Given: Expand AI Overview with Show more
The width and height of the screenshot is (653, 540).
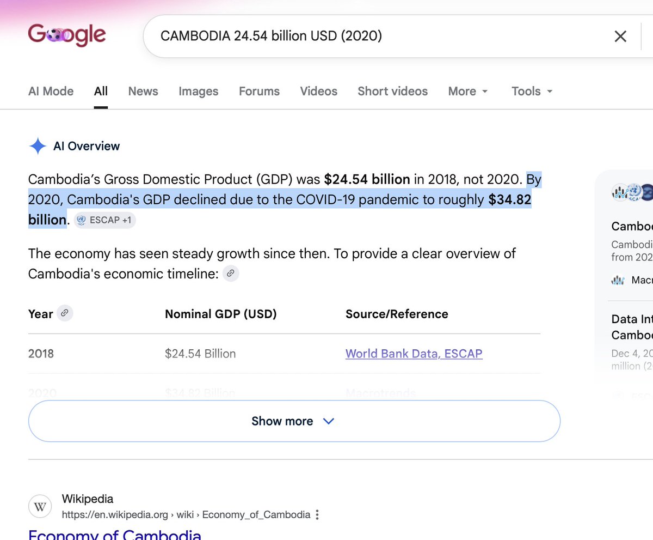Looking at the screenshot, I should pyautogui.click(x=294, y=421).
